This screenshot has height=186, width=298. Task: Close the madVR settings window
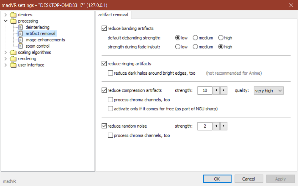pyautogui.click(x=291, y=5)
